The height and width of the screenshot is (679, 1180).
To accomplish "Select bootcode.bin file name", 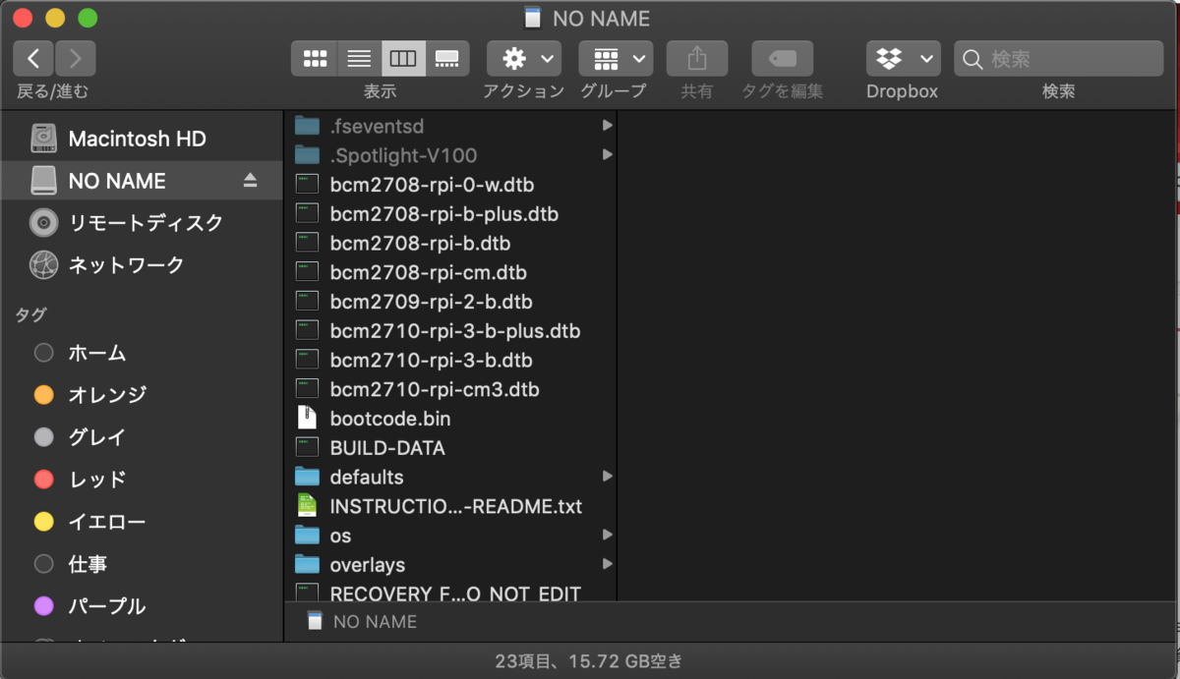I will coord(390,419).
